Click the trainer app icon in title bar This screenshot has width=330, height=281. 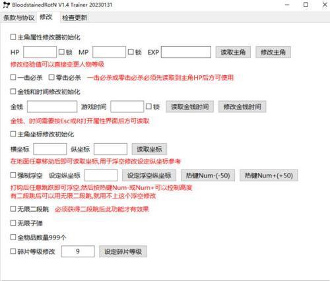click(x=7, y=5)
